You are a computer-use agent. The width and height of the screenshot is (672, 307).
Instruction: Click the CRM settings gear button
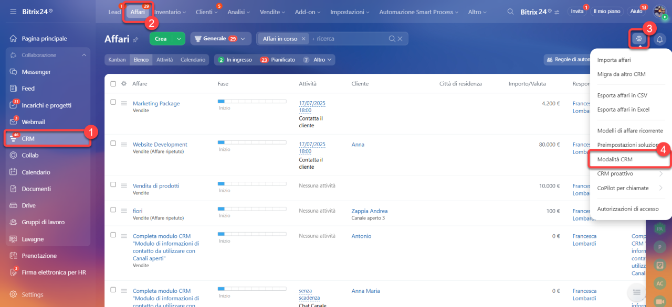[x=639, y=38]
